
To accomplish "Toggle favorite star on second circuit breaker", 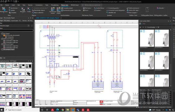I will click(156, 31).
